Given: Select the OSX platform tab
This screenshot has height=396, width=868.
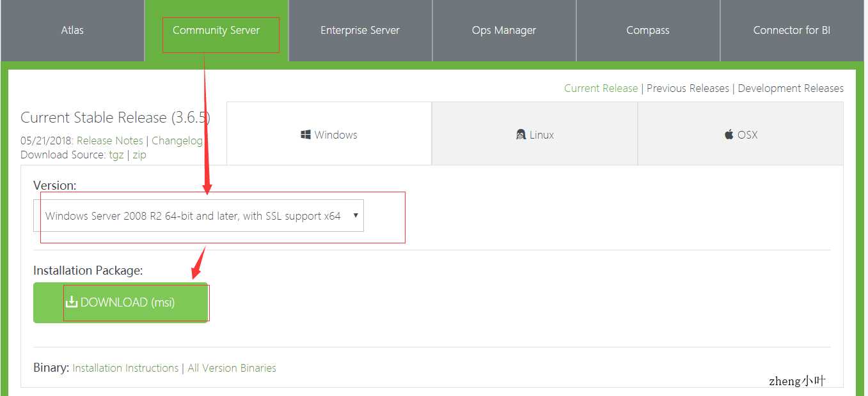Looking at the screenshot, I should pyautogui.click(x=741, y=133).
